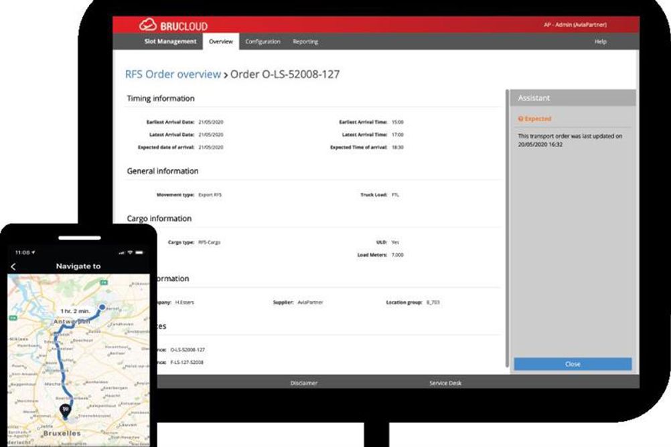Click the Earliest Arrival Date value 21/05/2020

pos(211,122)
